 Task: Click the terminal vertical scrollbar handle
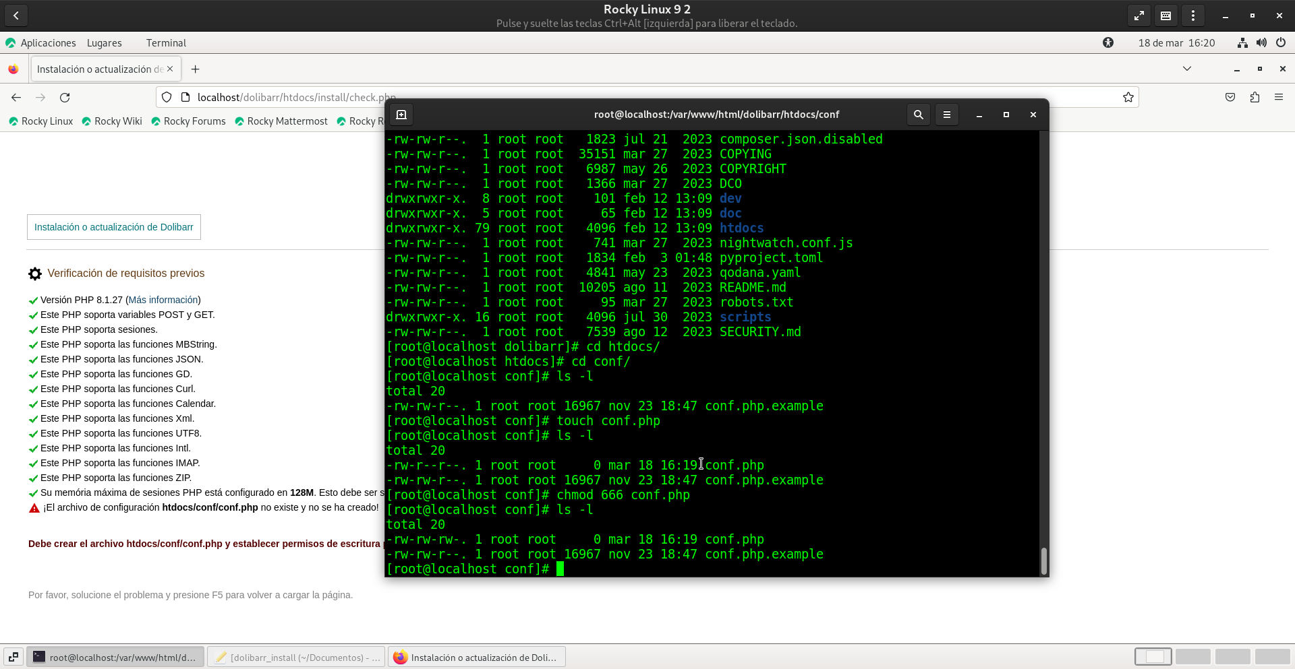click(x=1043, y=561)
